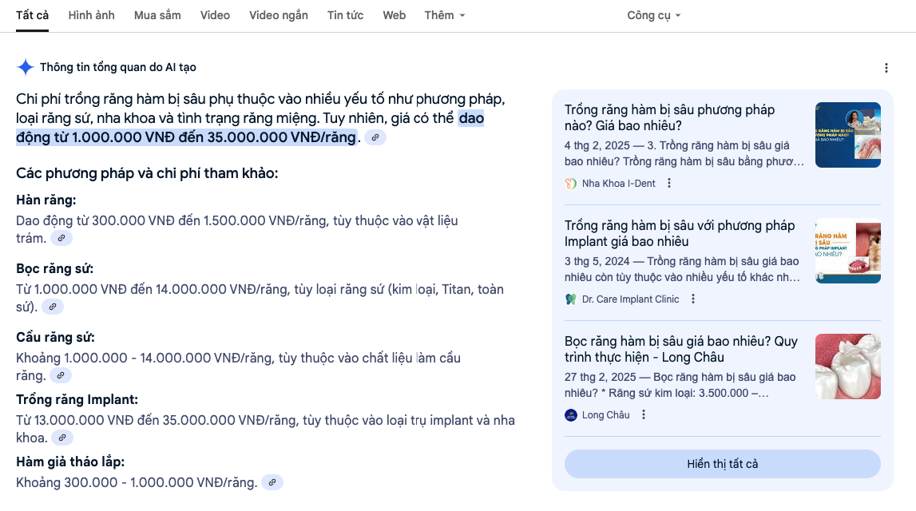The image size is (916, 511).
Task: Click the Dr. Care Implant Clinic favicon
Action: pyautogui.click(x=571, y=299)
